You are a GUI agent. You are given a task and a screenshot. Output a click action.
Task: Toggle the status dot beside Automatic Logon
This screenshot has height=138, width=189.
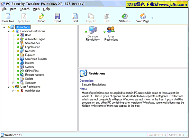click(18, 39)
